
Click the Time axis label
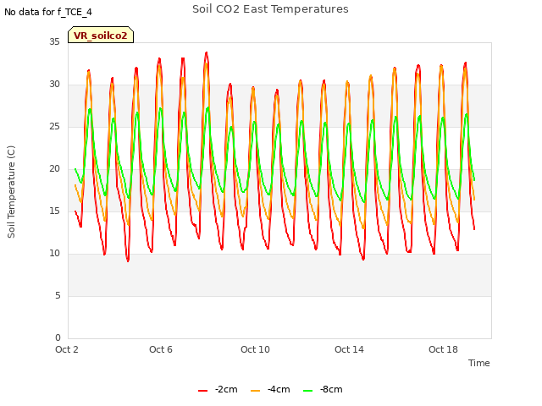click(478, 363)
